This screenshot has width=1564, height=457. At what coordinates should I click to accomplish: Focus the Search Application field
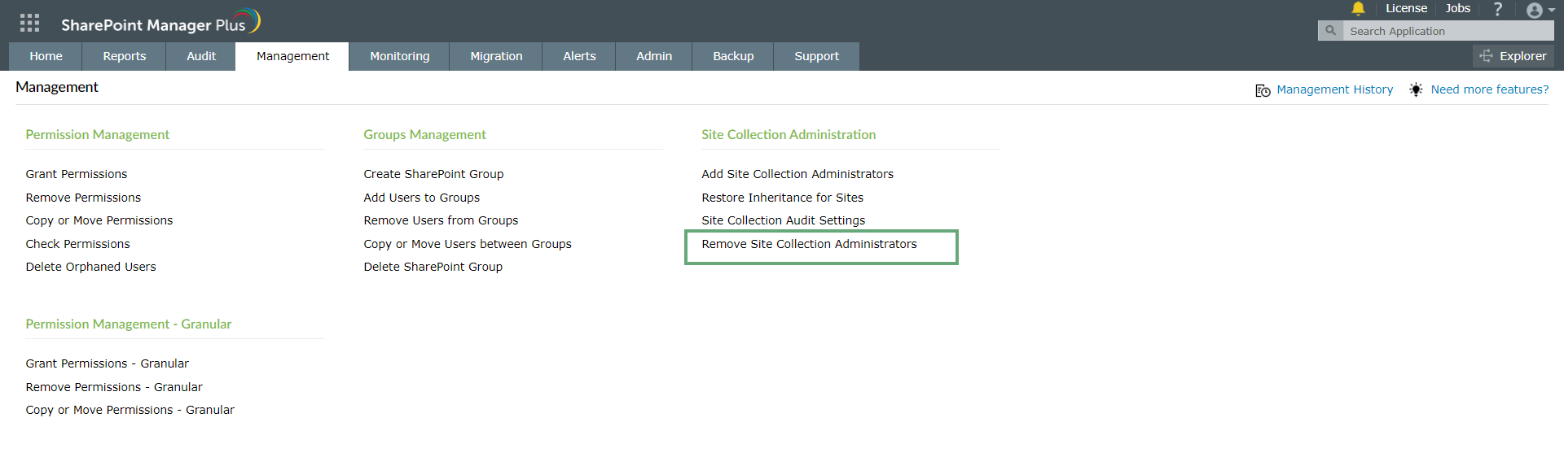(x=1446, y=31)
